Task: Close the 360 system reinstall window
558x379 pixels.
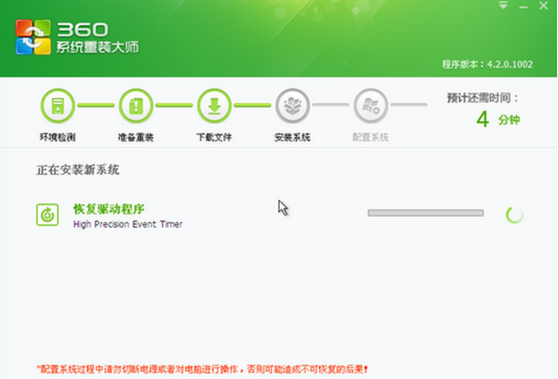Action: coord(544,6)
